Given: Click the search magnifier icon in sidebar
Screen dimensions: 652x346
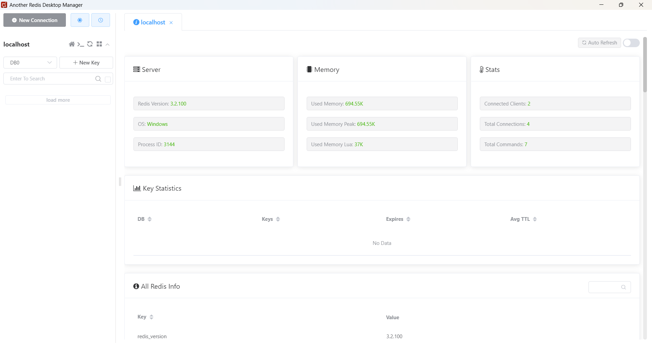Looking at the screenshot, I should pos(98,79).
